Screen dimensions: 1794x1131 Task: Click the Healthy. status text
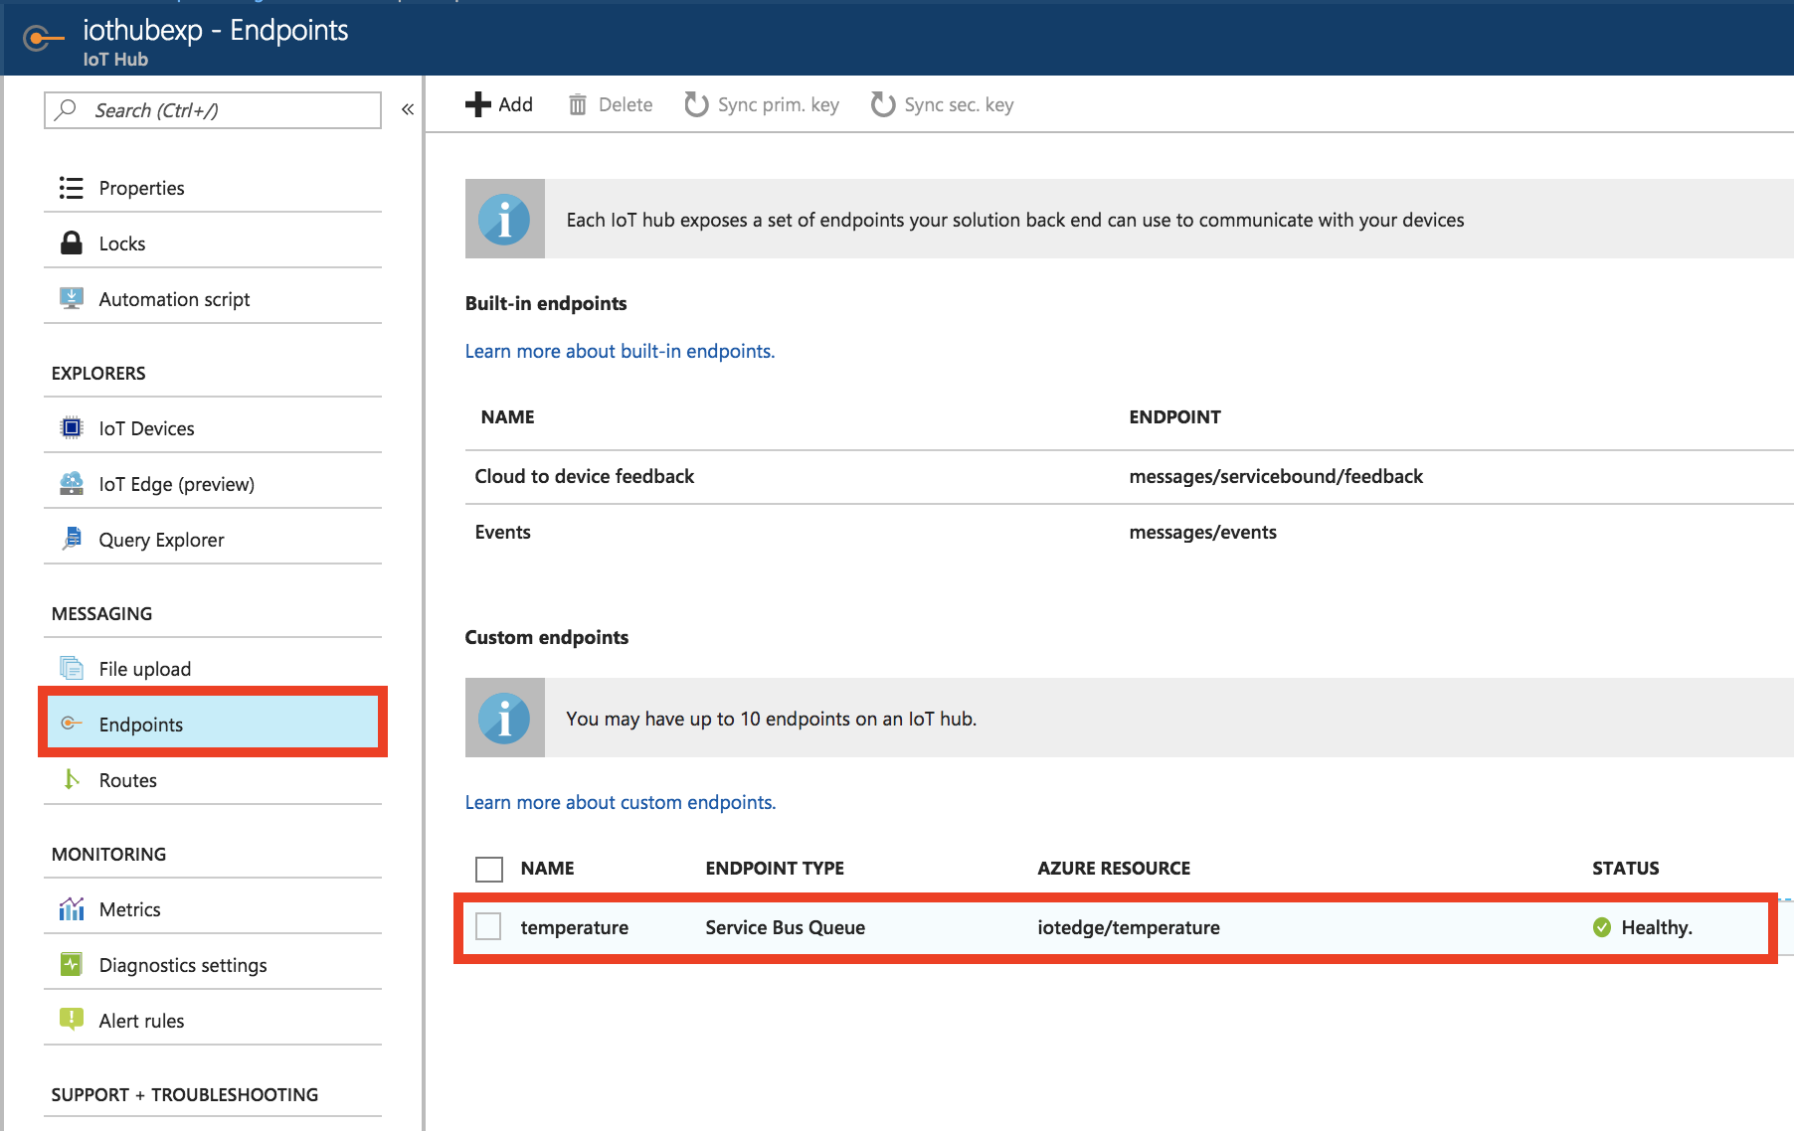1657,927
